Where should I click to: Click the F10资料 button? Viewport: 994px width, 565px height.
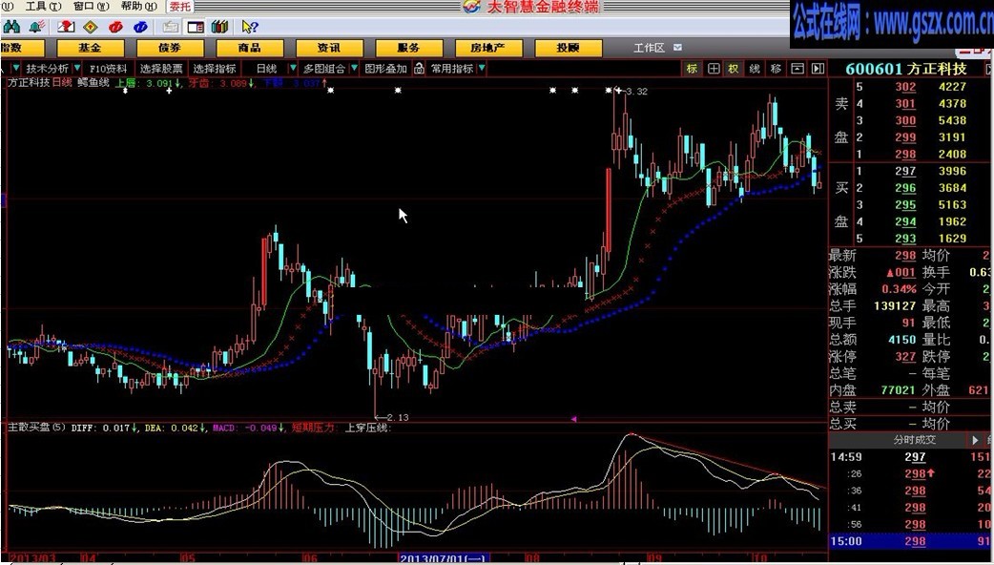pos(111,68)
